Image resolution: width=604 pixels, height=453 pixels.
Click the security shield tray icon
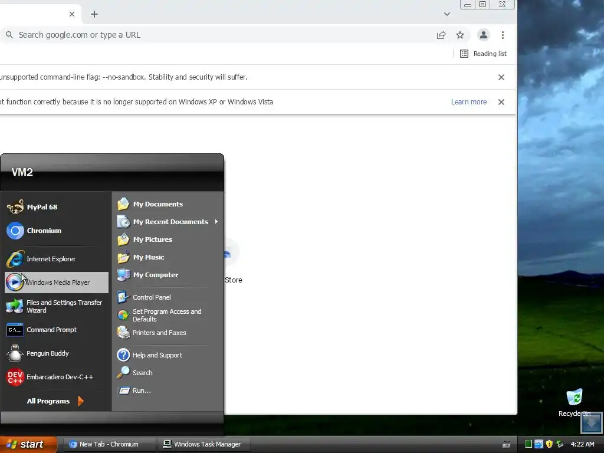click(x=549, y=444)
